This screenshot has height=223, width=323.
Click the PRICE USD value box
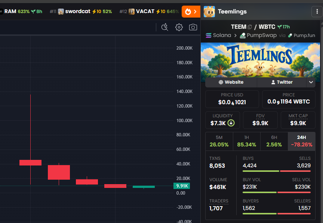pos(232,99)
